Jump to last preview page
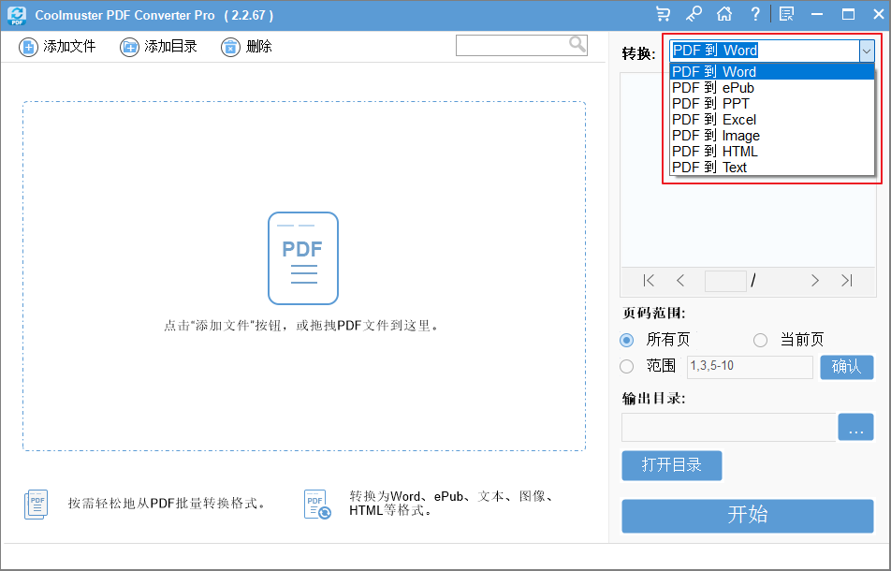Screen dimensions: 891x571 point(847,281)
